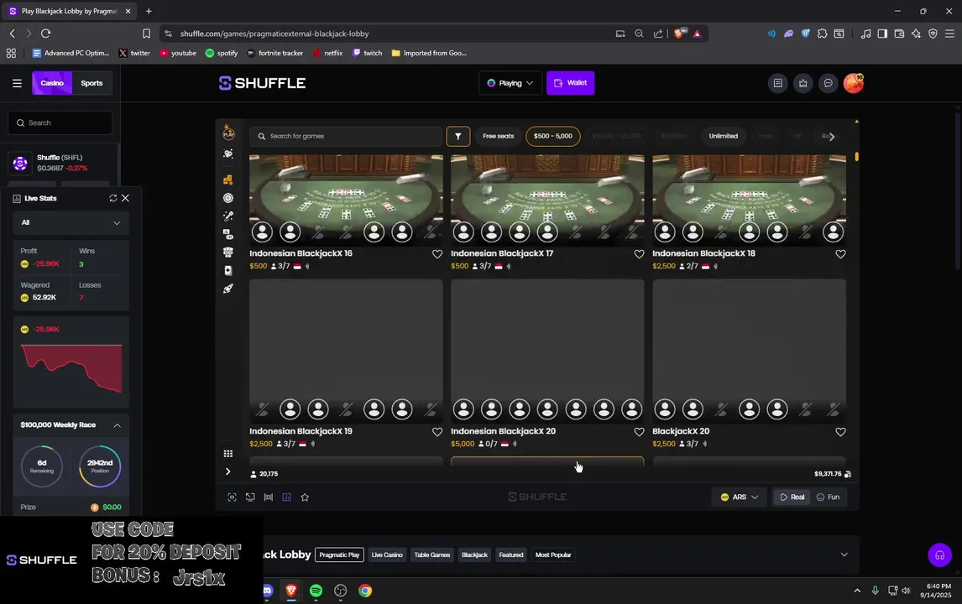Switch to Fun play mode
The image size is (962, 604).
tap(828, 497)
